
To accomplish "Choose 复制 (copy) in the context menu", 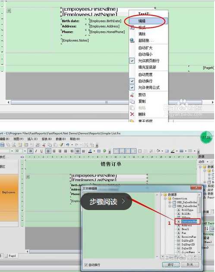I will coord(148,101).
